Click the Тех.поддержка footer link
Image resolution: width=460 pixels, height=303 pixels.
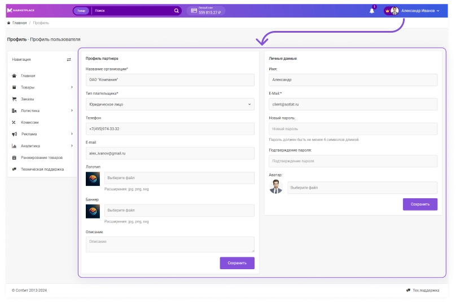[426, 290]
